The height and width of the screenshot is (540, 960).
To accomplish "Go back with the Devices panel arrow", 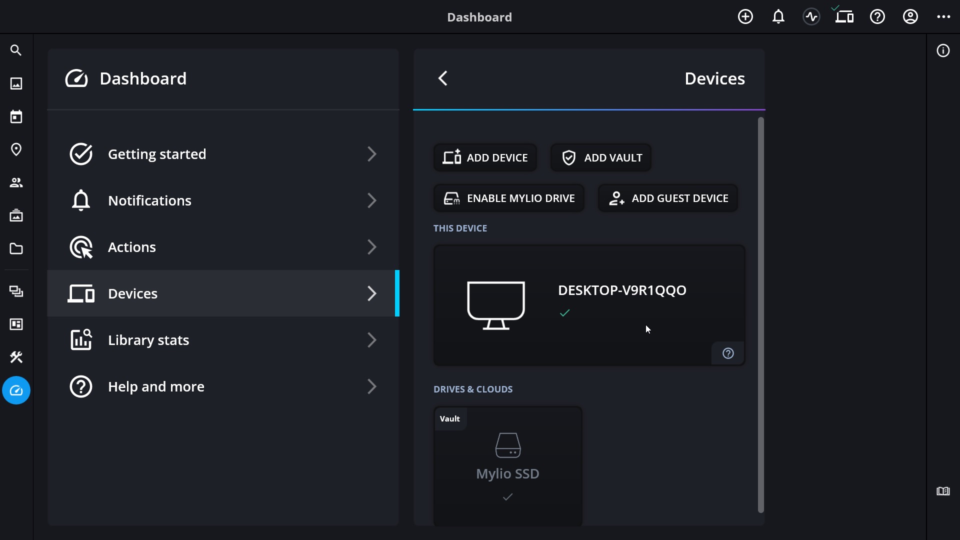I will click(443, 78).
